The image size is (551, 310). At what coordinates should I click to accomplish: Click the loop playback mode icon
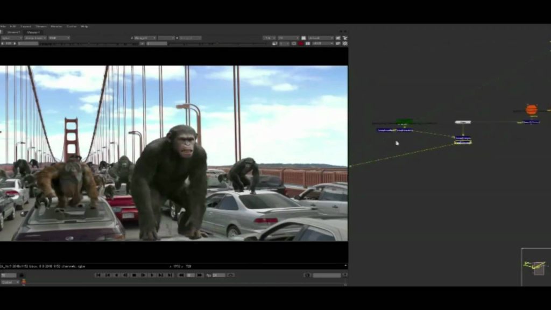pyautogui.click(x=230, y=273)
